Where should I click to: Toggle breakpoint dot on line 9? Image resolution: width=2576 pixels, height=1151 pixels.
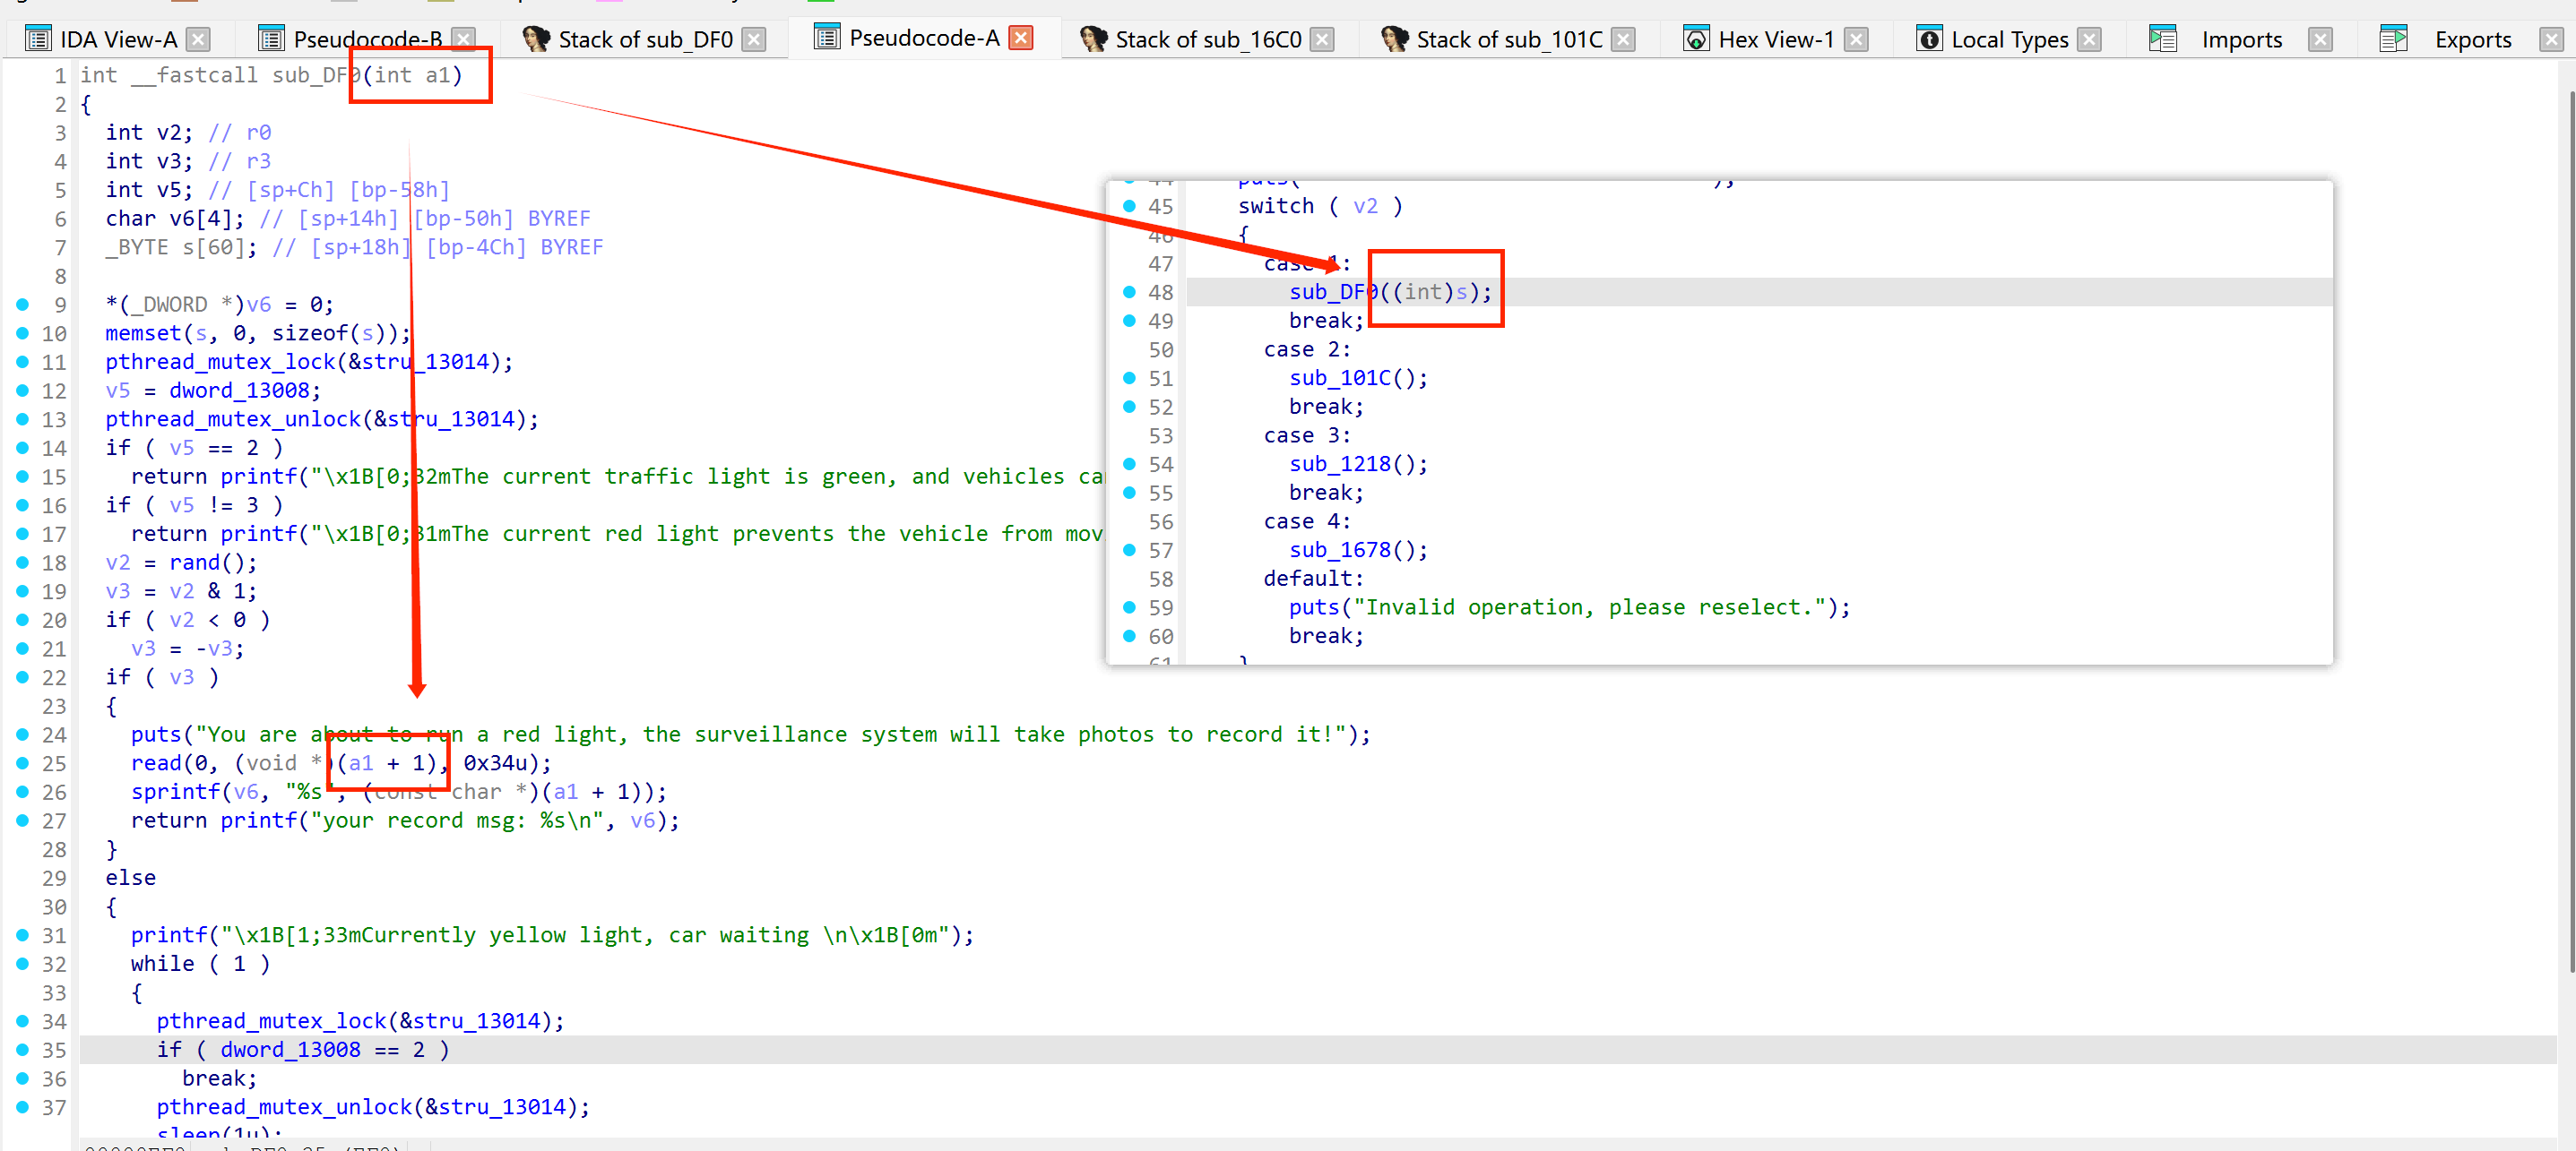[22, 304]
